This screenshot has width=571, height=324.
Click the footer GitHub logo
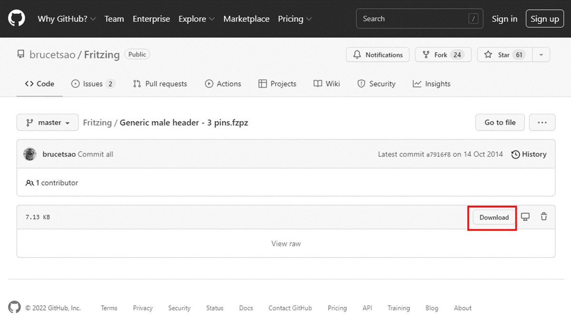click(x=14, y=307)
